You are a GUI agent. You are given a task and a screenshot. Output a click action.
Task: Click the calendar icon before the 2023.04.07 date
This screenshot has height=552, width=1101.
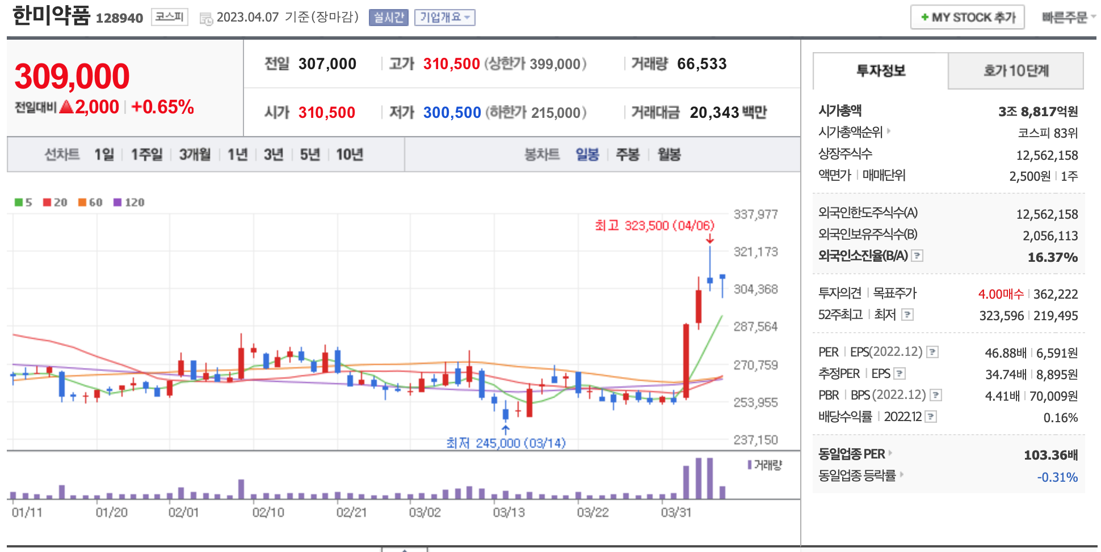206,18
